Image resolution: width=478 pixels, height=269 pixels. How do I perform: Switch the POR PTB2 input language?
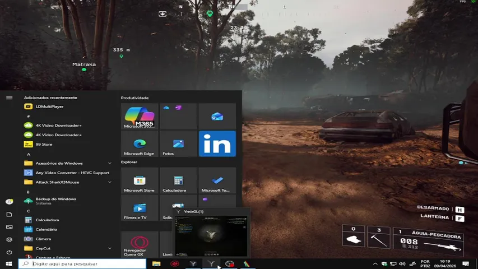click(425, 264)
